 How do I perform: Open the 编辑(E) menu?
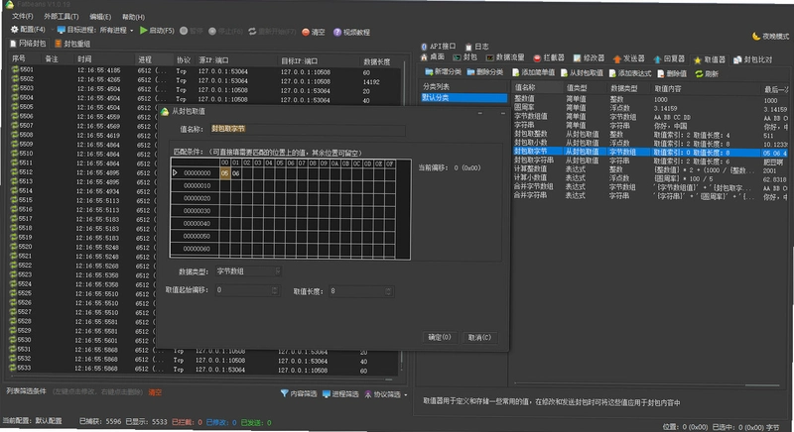[100, 17]
